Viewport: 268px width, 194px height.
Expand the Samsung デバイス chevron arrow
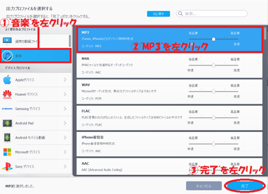(65, 109)
